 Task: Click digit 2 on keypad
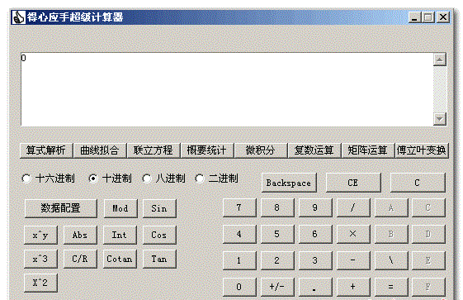pyautogui.click(x=277, y=260)
